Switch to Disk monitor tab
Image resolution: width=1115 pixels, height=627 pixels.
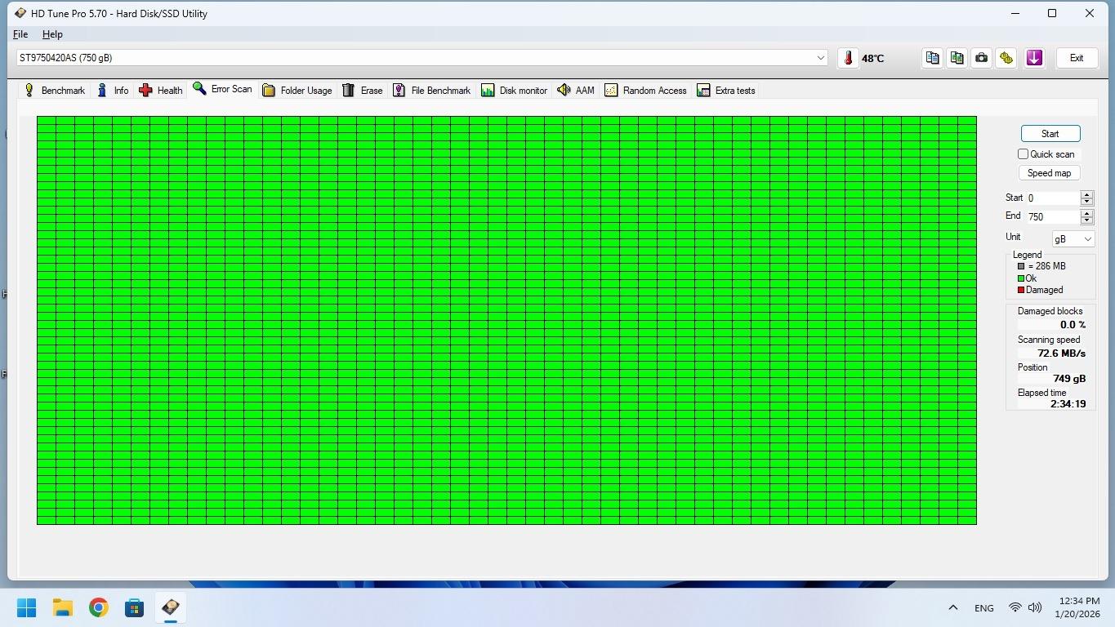click(x=514, y=90)
